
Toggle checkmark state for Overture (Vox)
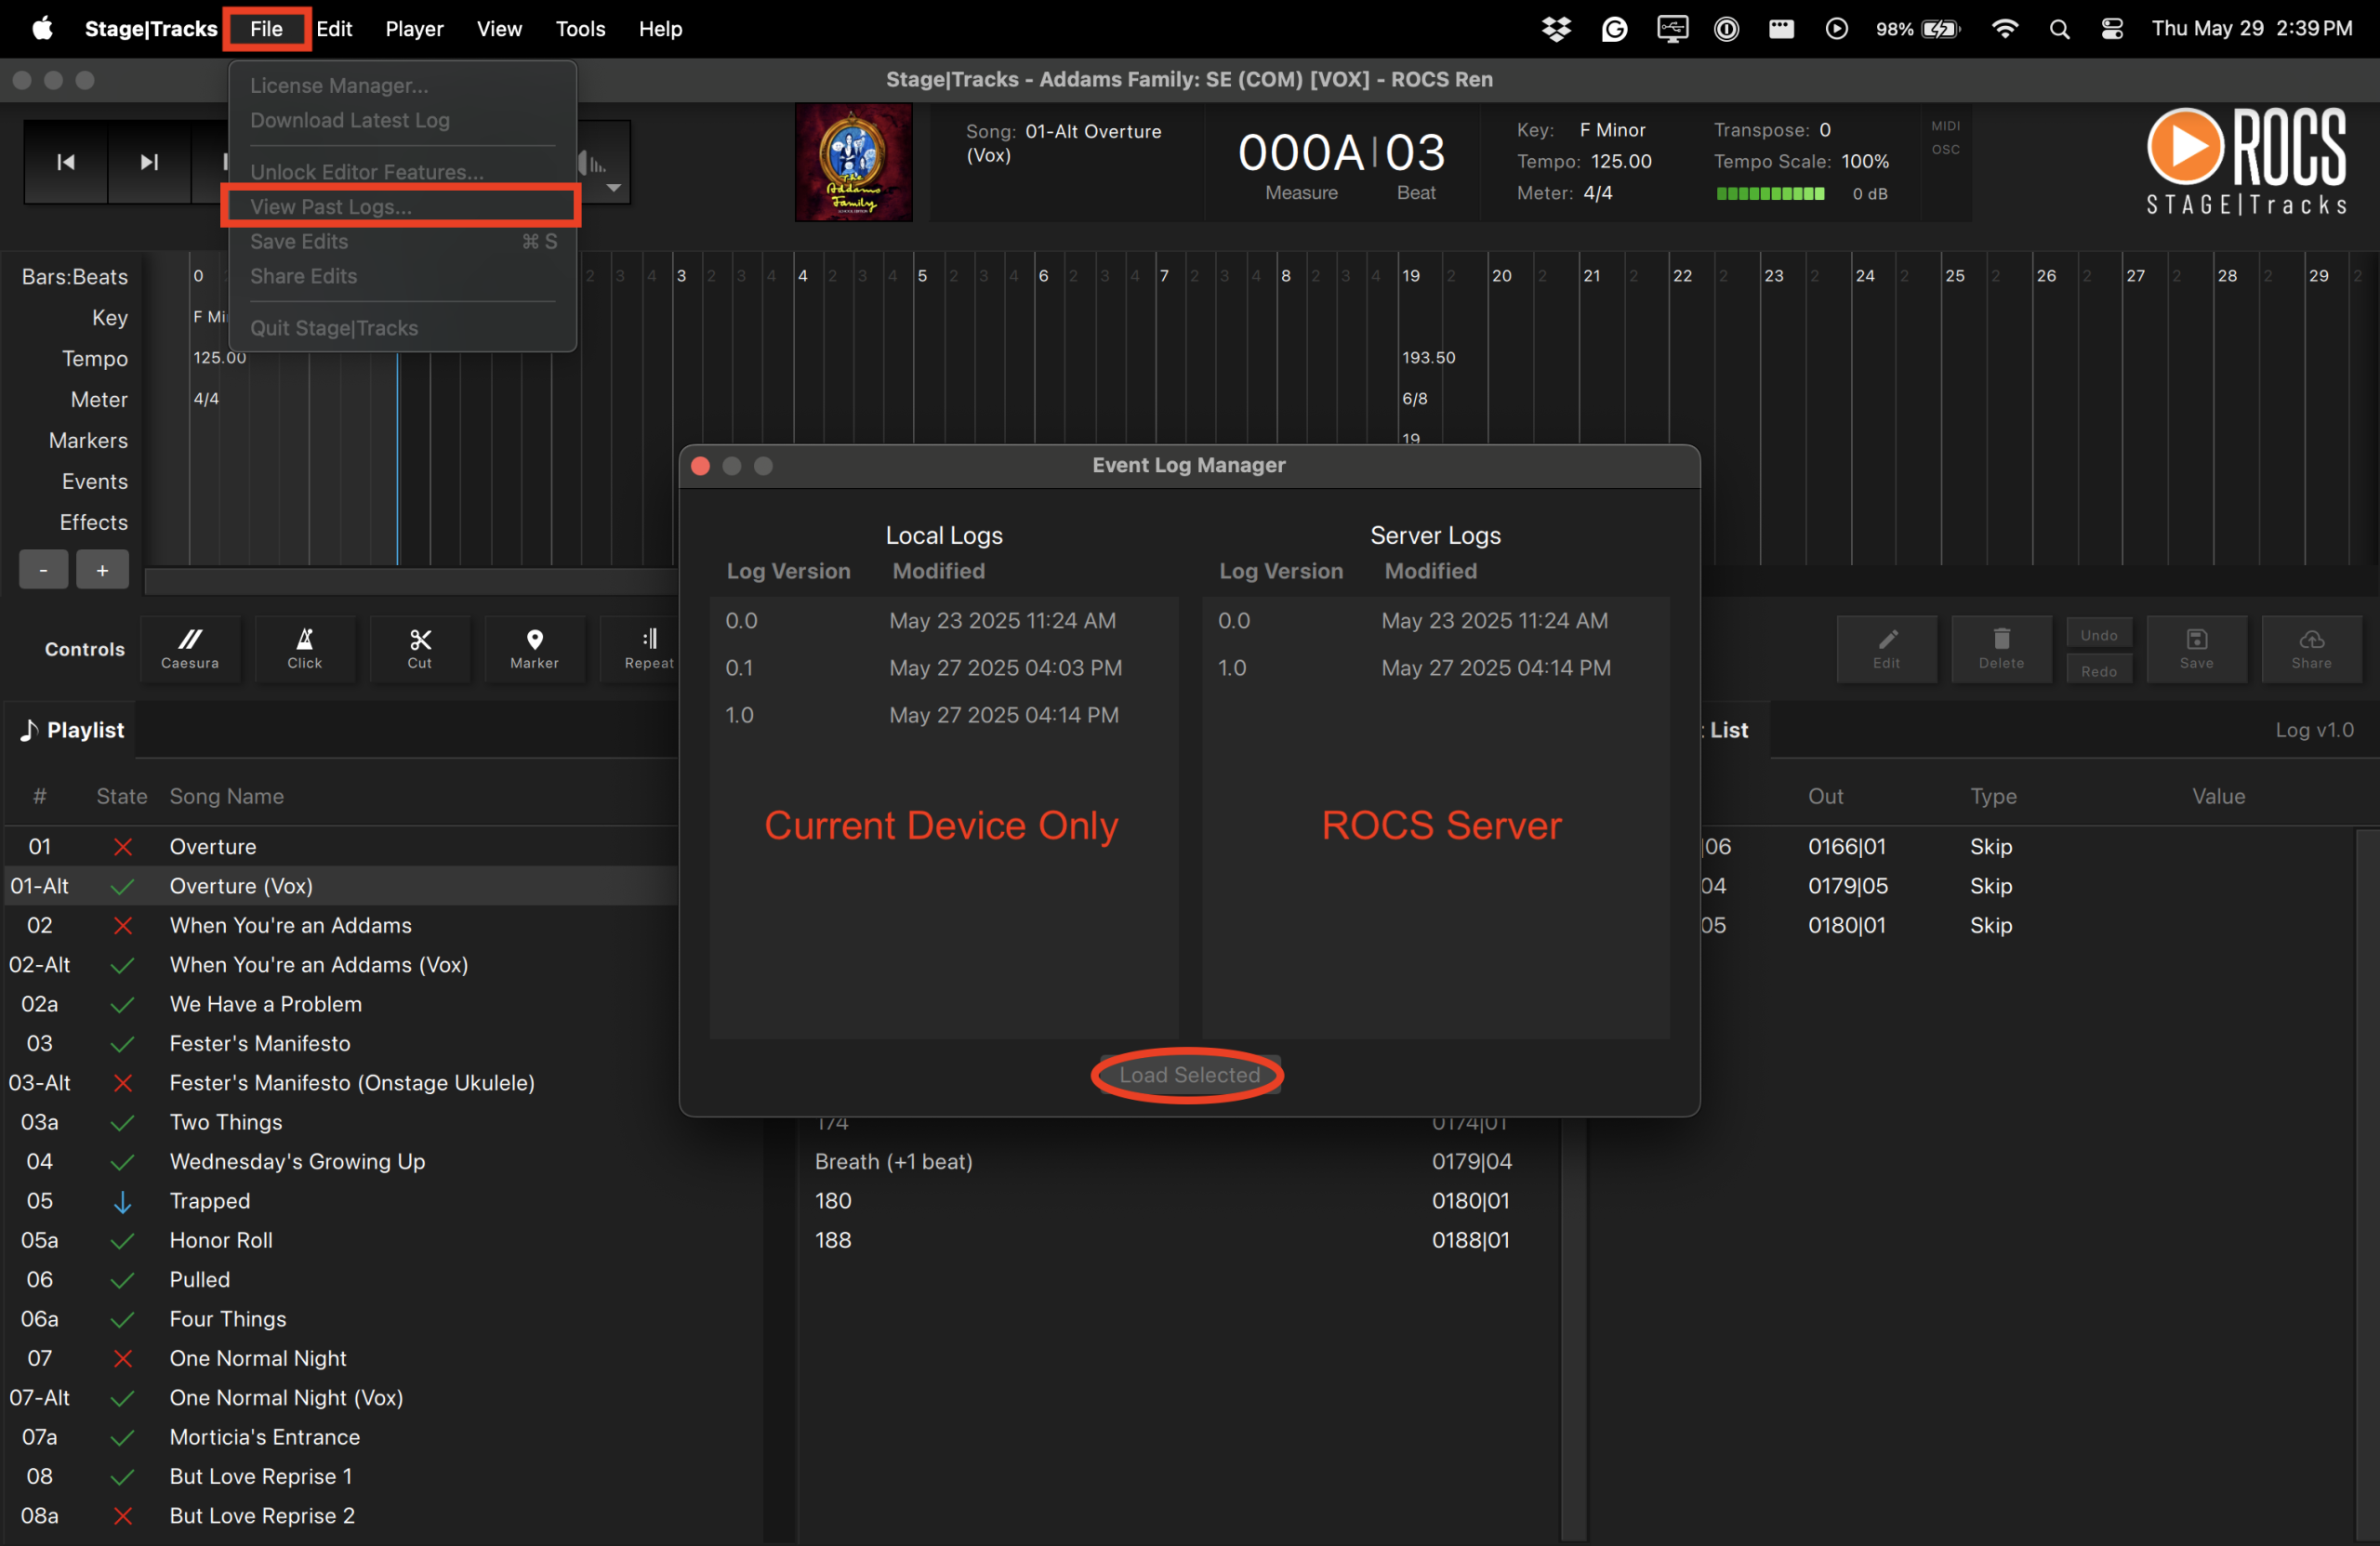tap(123, 886)
